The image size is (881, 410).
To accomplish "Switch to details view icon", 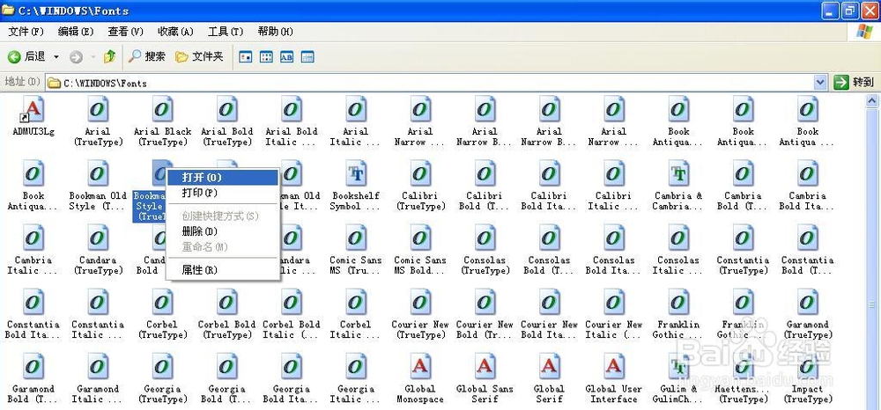I will (x=307, y=56).
